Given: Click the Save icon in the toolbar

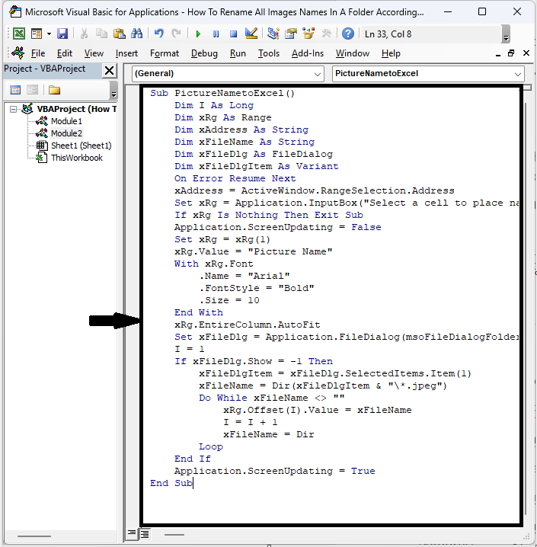Looking at the screenshot, I should coord(62,34).
